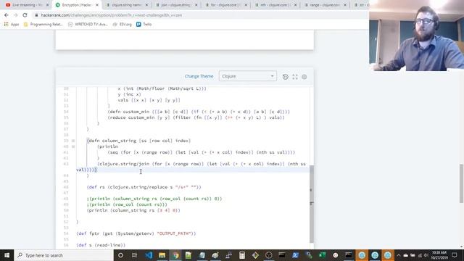Screen dimensions: 464x261
Task: Close the Live streaming tab
Action: 47,5
